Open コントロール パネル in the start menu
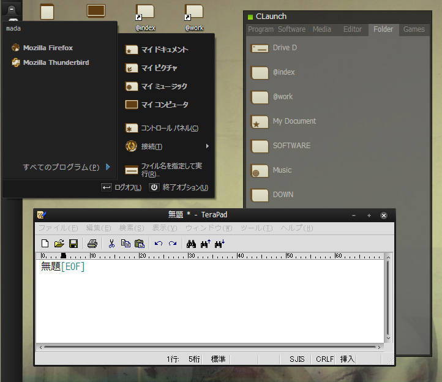 tap(162, 128)
